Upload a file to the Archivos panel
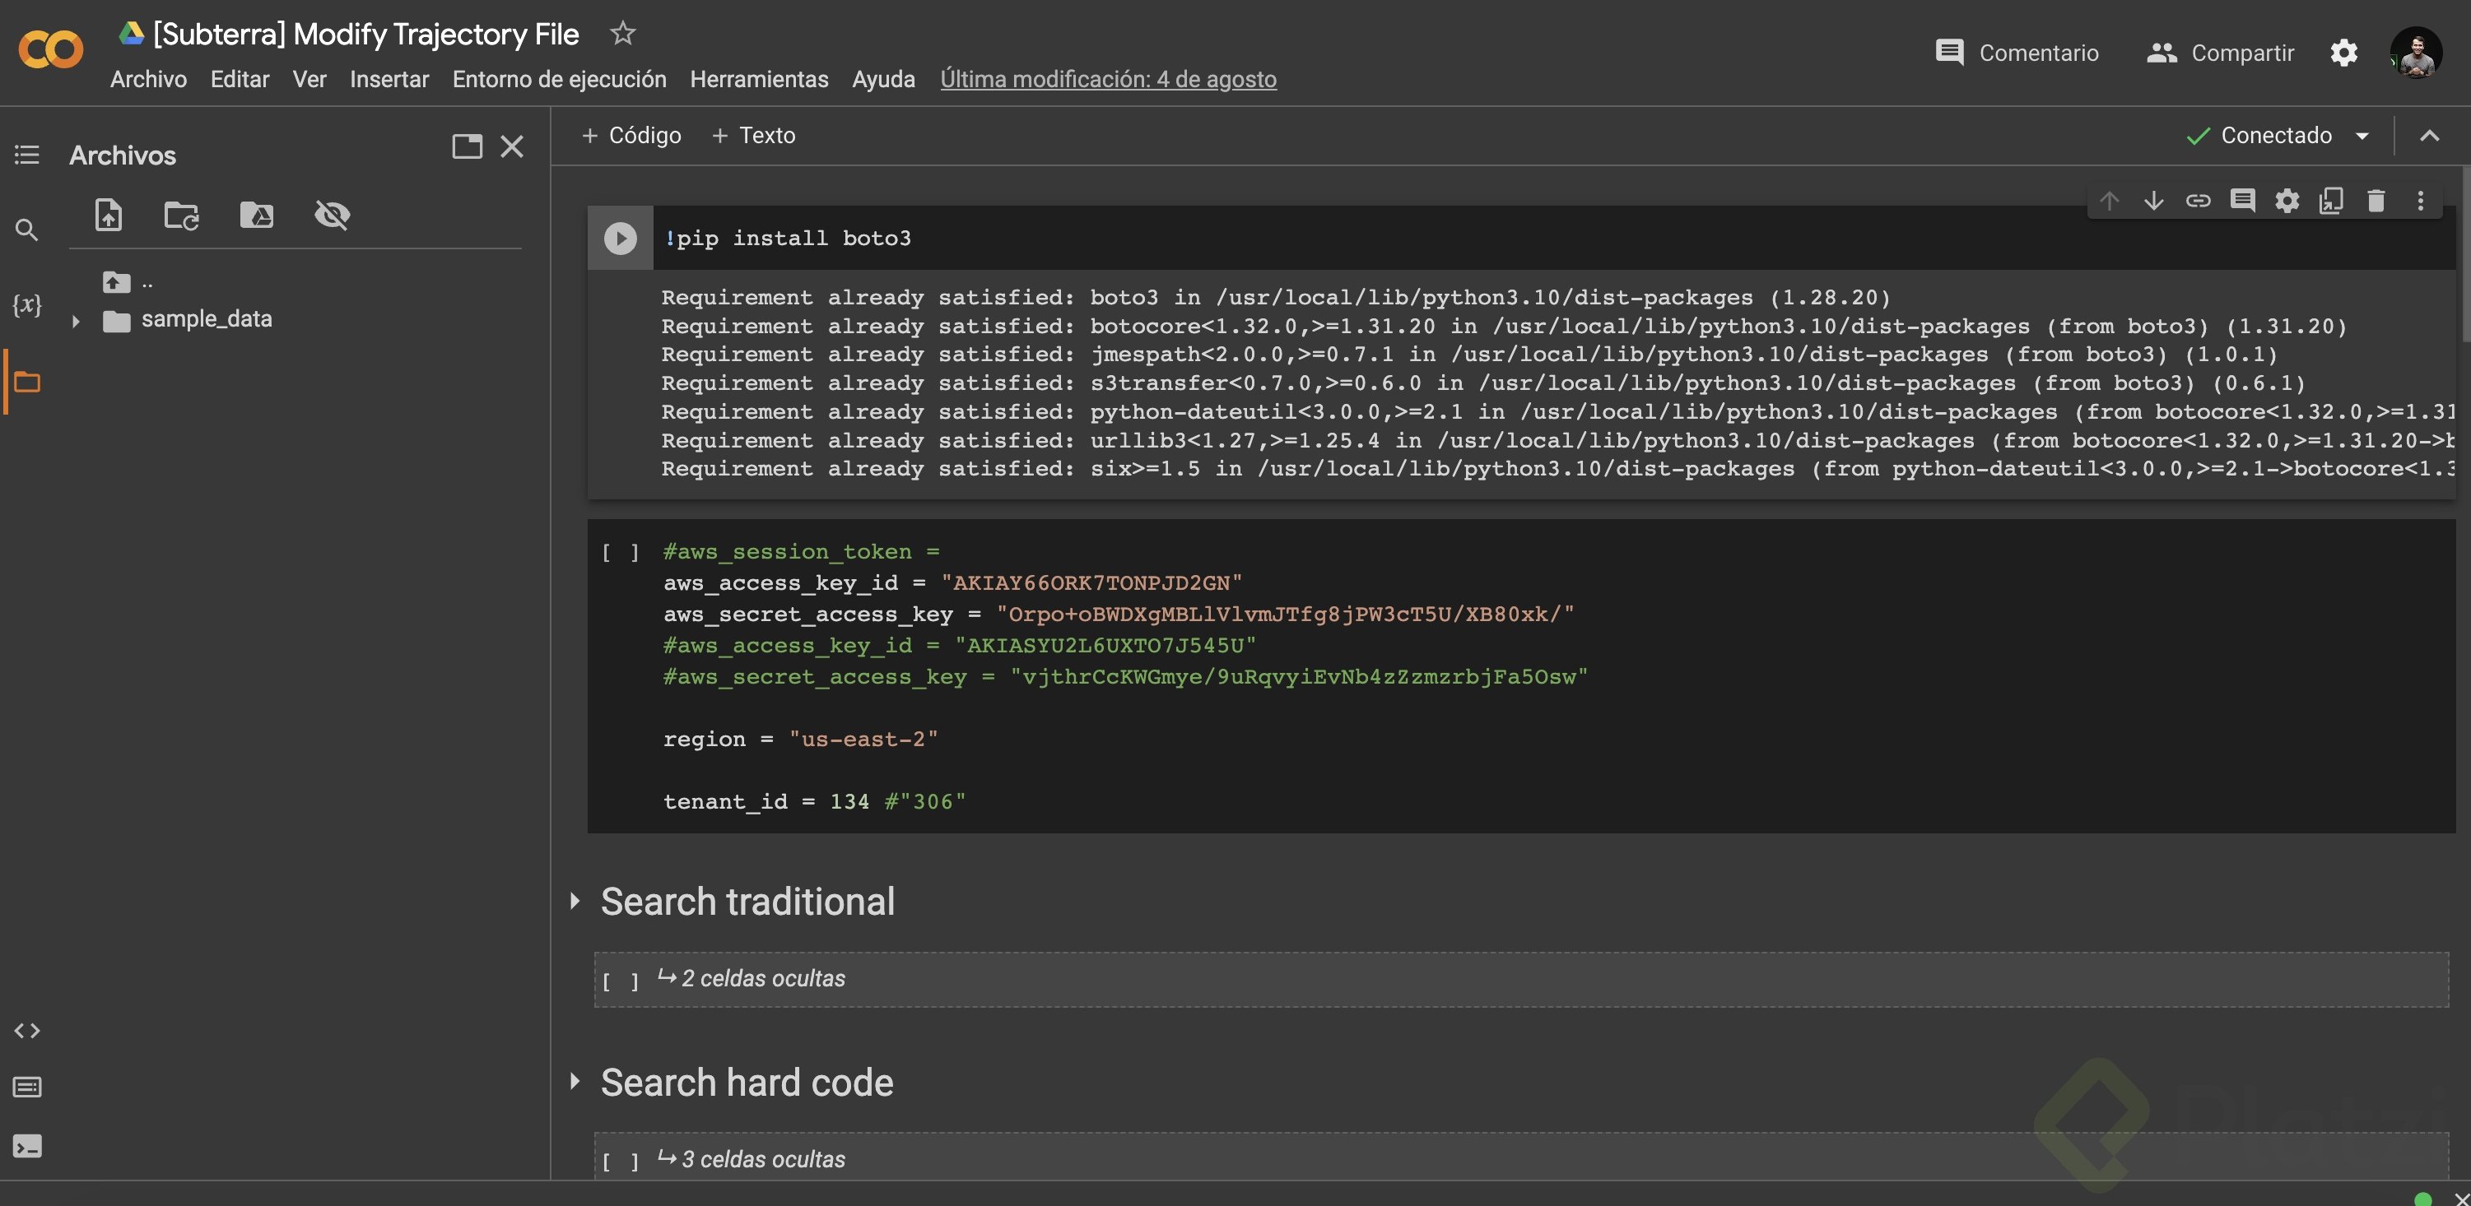 click(109, 216)
